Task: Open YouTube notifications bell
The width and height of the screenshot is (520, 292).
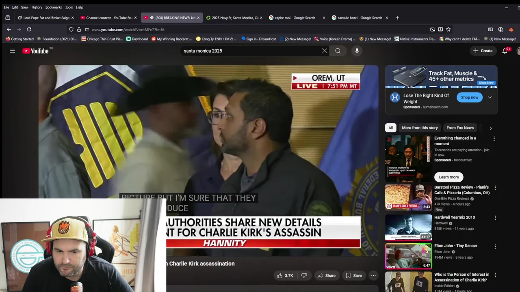Action: click(505, 51)
